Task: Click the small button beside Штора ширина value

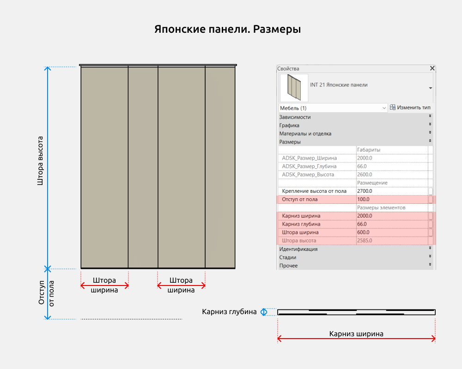Action: pyautogui.click(x=431, y=232)
